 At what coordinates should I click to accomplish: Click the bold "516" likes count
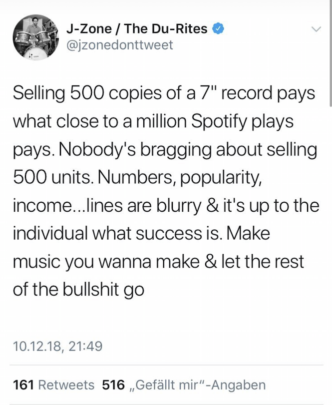click(x=113, y=385)
